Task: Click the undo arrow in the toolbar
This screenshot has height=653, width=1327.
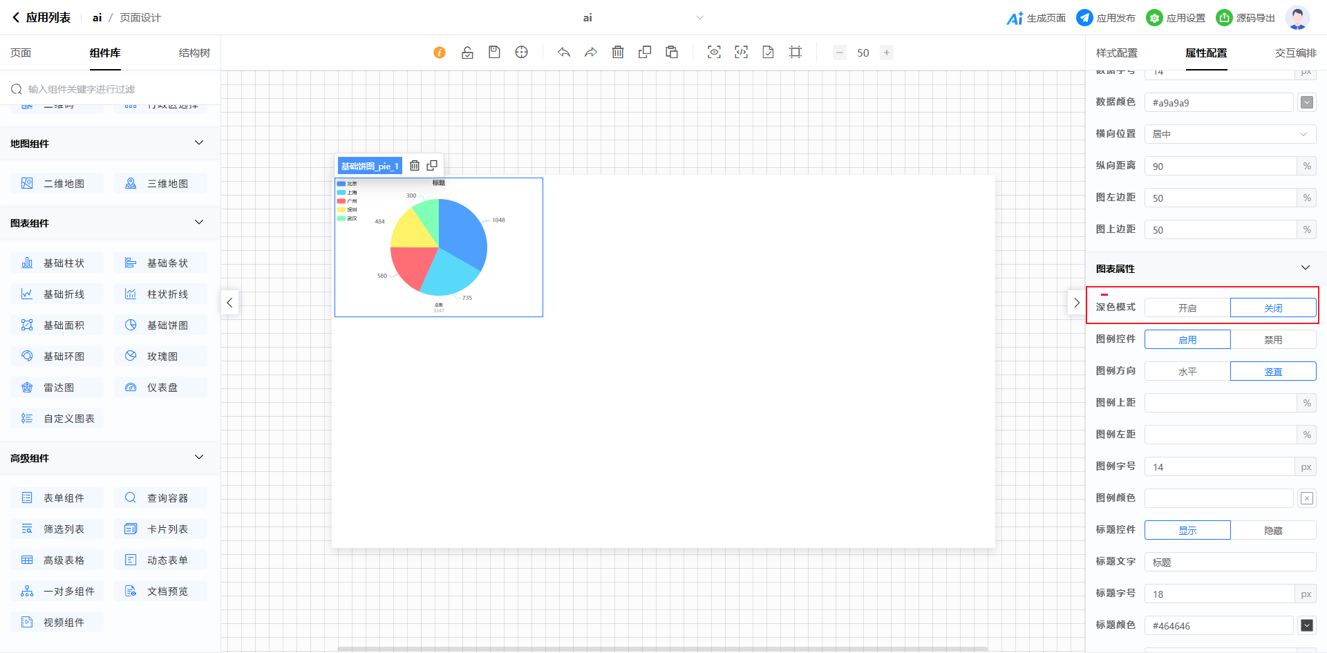Action: tap(564, 53)
